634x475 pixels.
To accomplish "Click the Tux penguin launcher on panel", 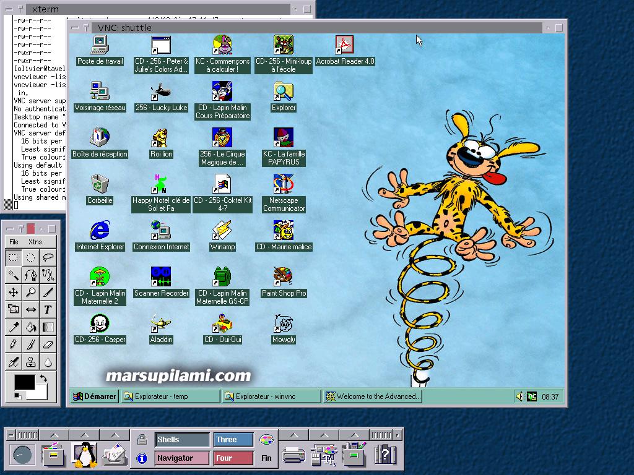I will (84, 455).
